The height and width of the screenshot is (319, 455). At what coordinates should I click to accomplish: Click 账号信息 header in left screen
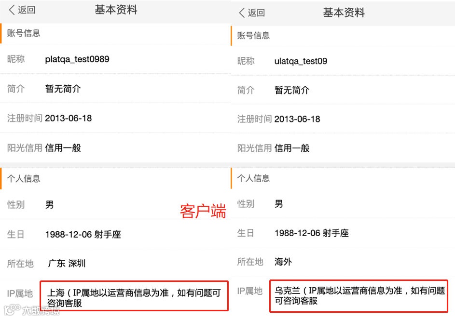tap(24, 33)
